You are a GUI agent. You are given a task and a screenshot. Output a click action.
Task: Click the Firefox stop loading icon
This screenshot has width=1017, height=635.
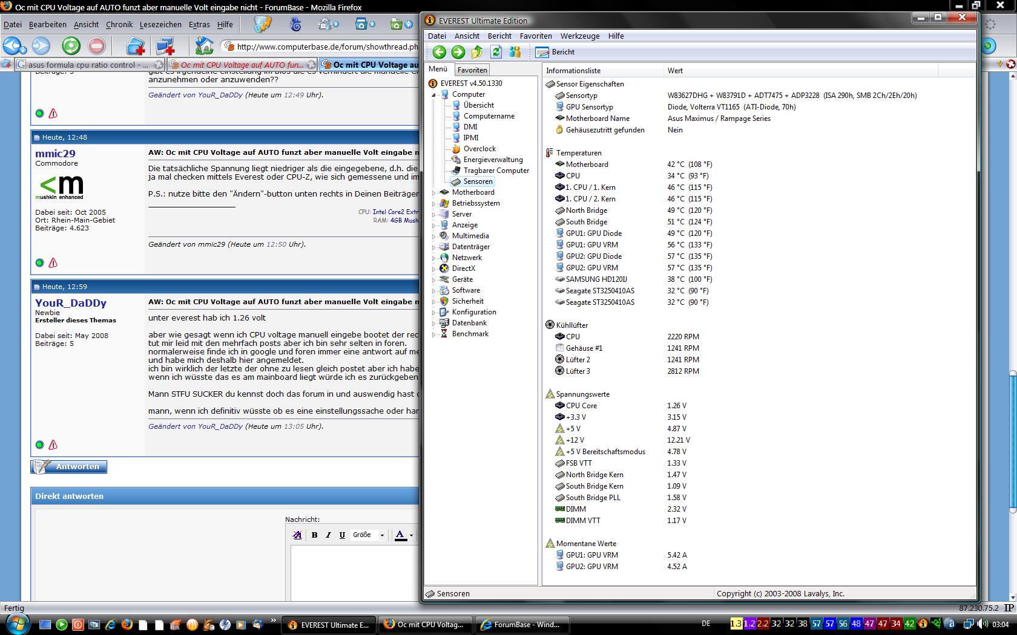(x=97, y=46)
